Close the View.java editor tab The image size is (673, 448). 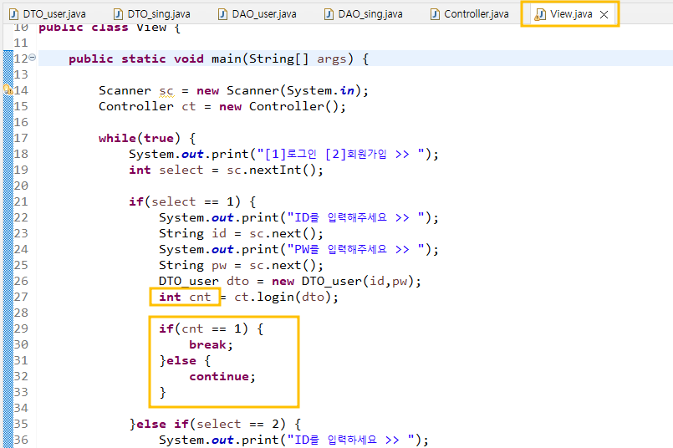tap(604, 14)
